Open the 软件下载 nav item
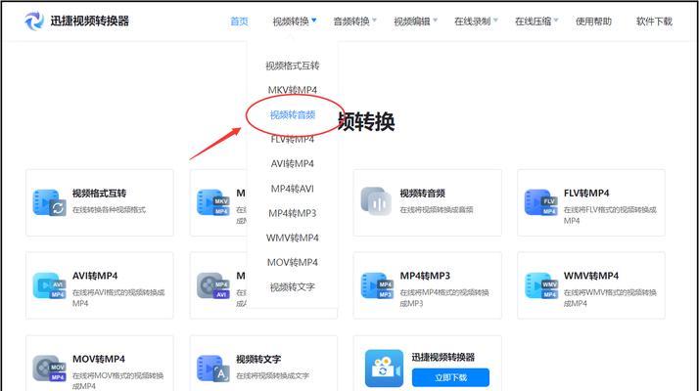 (x=654, y=21)
